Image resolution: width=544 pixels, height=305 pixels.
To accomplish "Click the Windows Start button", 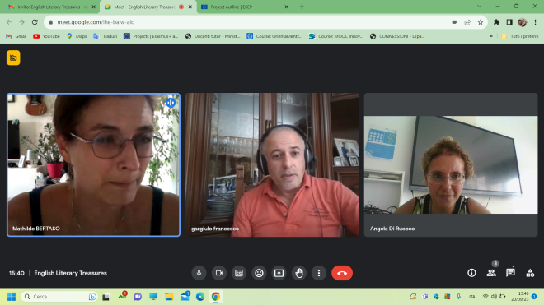I will coord(12,297).
